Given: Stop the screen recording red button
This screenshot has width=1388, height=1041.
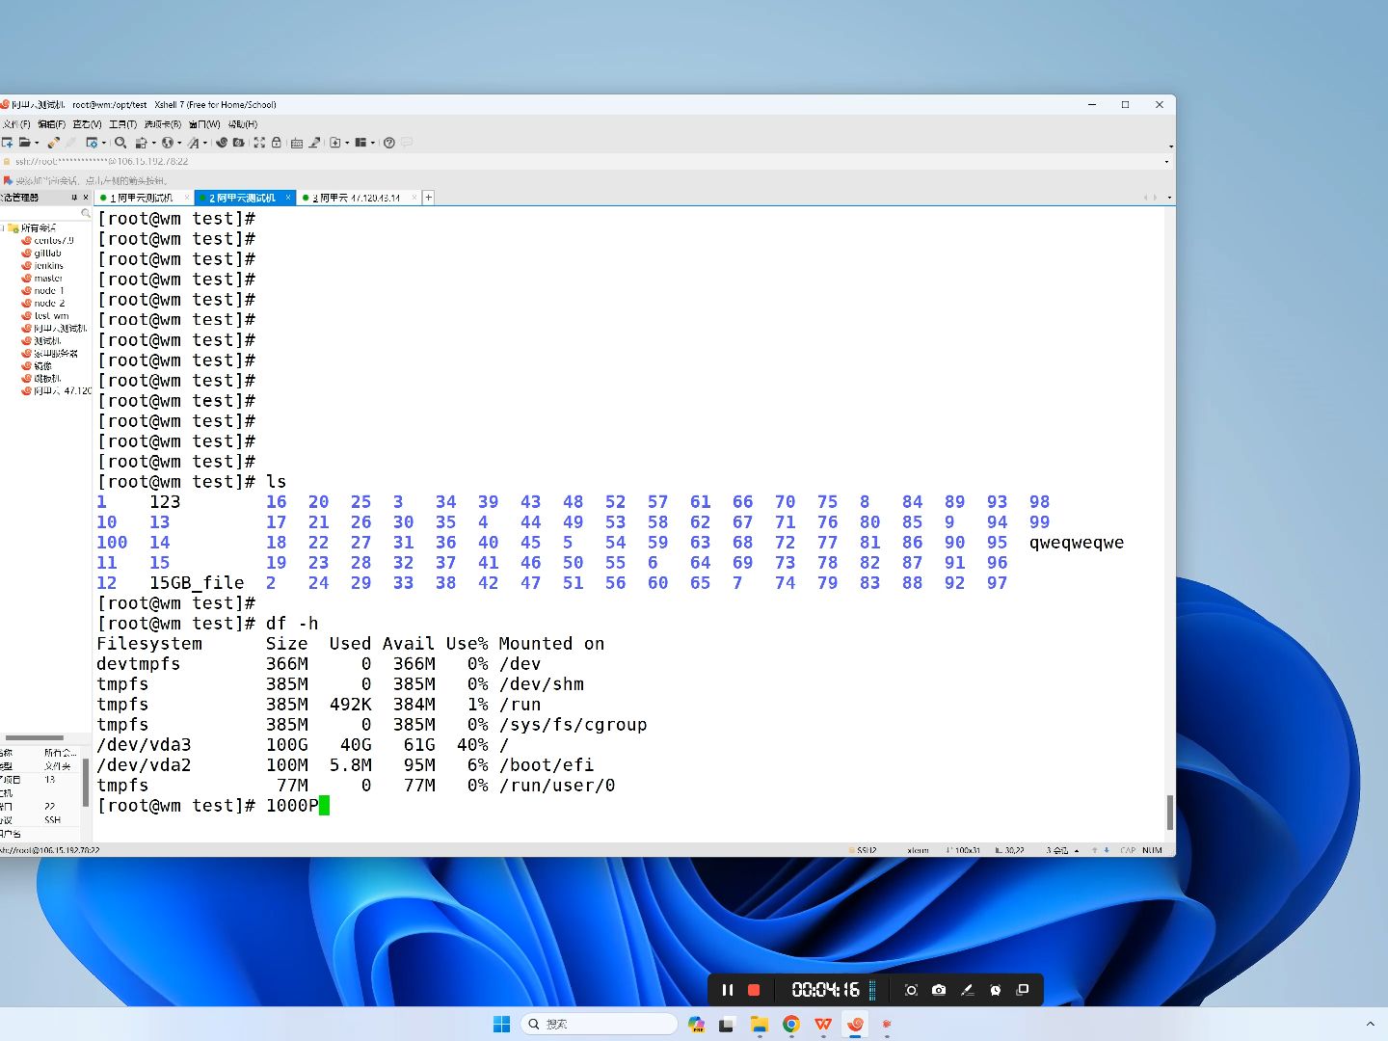Looking at the screenshot, I should 755,990.
